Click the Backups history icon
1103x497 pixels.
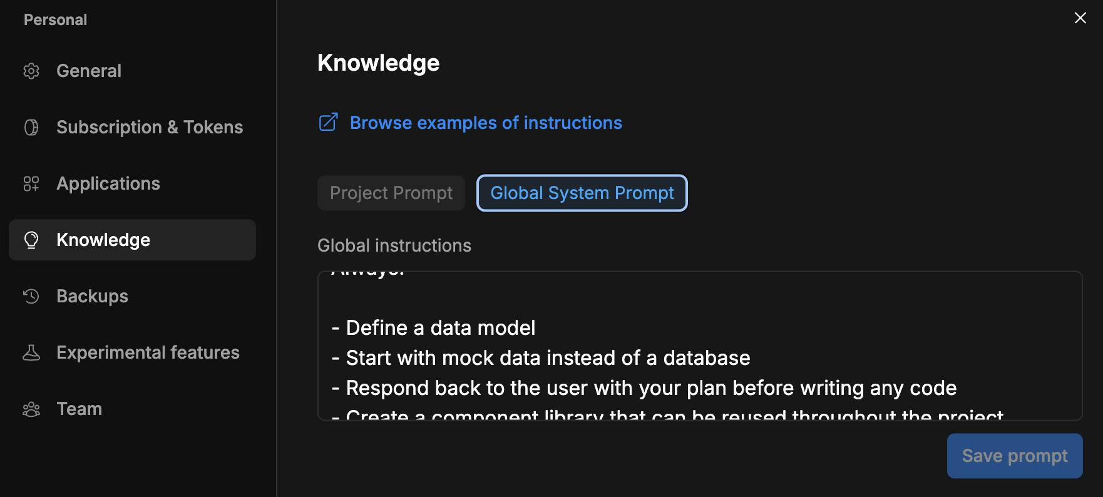coord(31,296)
